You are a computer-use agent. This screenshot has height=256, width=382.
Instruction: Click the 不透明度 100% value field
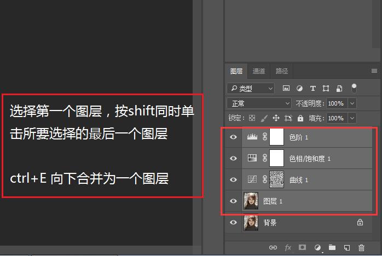tap(337, 103)
